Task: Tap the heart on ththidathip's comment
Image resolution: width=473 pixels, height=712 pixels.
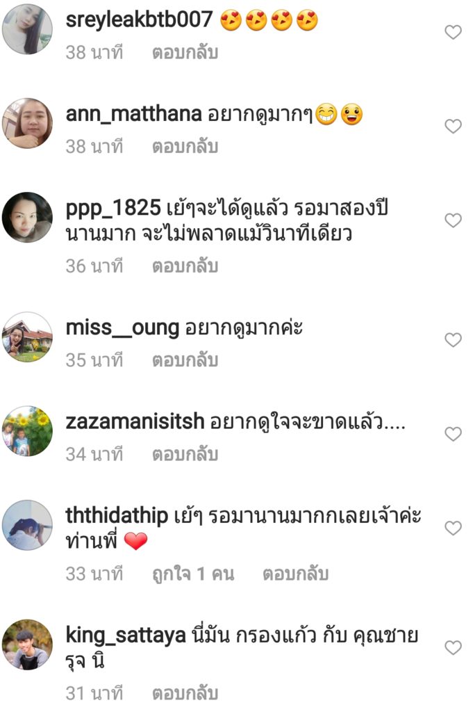Action: click(x=453, y=528)
